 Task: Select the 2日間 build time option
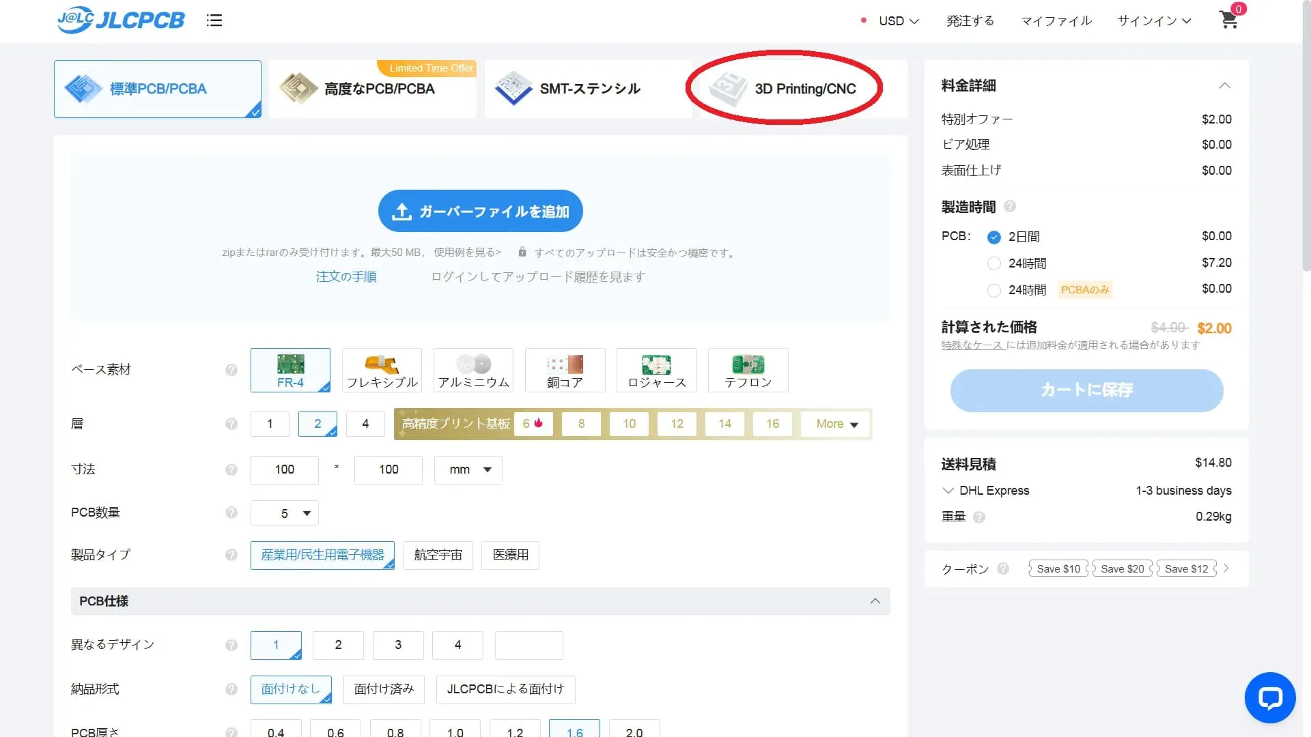(x=994, y=237)
